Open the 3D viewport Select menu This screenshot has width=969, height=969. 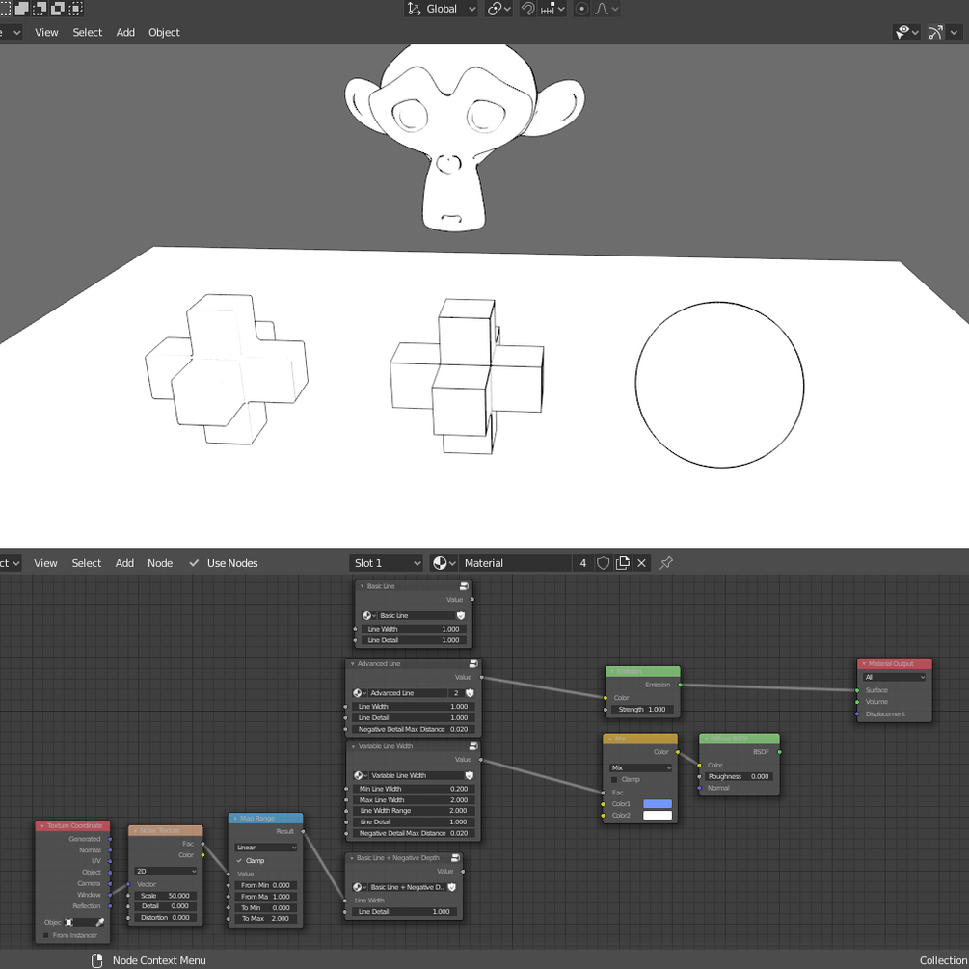click(87, 32)
